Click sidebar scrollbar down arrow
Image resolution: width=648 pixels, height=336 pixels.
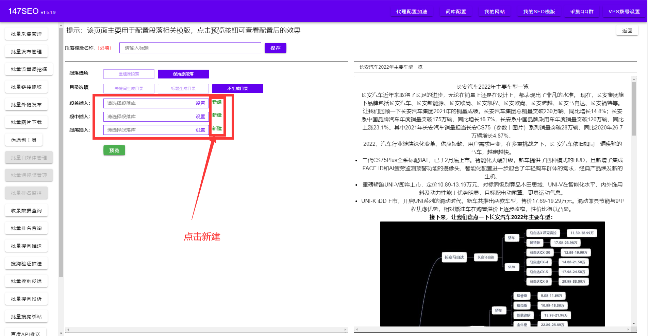[61, 333]
